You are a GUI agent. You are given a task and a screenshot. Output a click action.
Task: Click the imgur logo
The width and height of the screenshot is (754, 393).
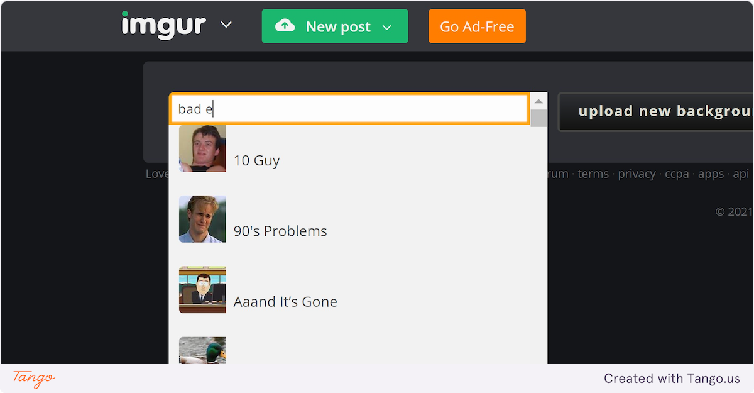click(x=163, y=25)
